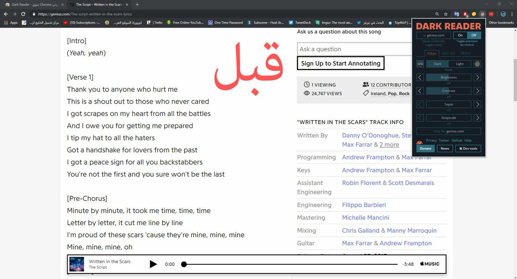517x279 pixels.
Task: Open Chrome's three-dot menu
Action: (x=511, y=14)
